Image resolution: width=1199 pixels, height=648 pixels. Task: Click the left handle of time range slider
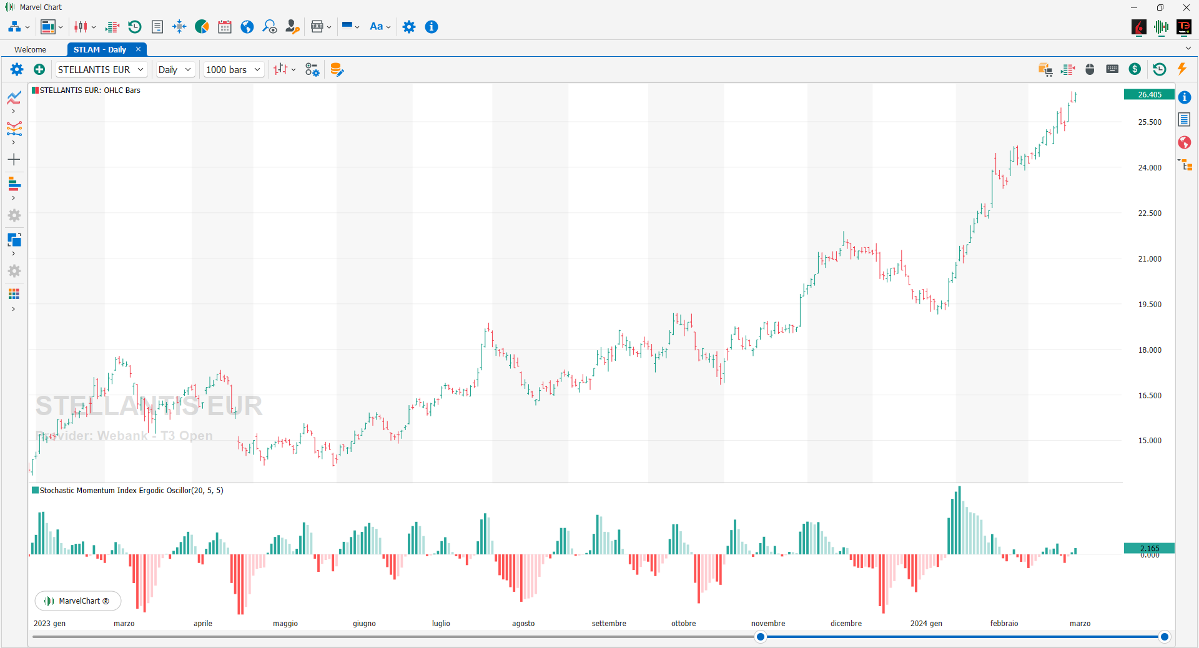pos(760,637)
